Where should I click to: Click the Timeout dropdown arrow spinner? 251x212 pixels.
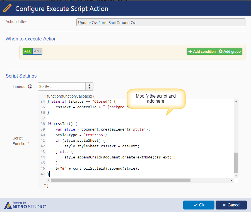pyautogui.click(x=89, y=86)
